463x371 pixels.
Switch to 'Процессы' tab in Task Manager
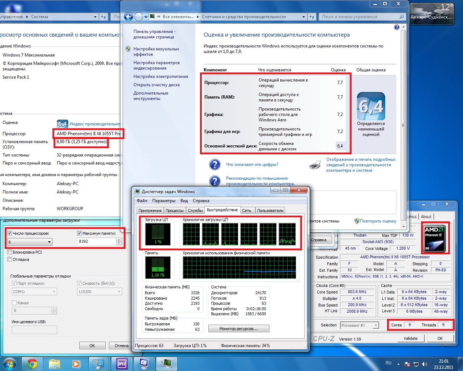click(x=175, y=210)
